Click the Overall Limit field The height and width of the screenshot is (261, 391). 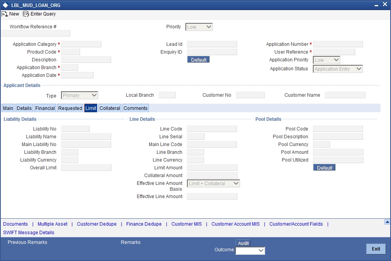pyautogui.click(x=86, y=167)
